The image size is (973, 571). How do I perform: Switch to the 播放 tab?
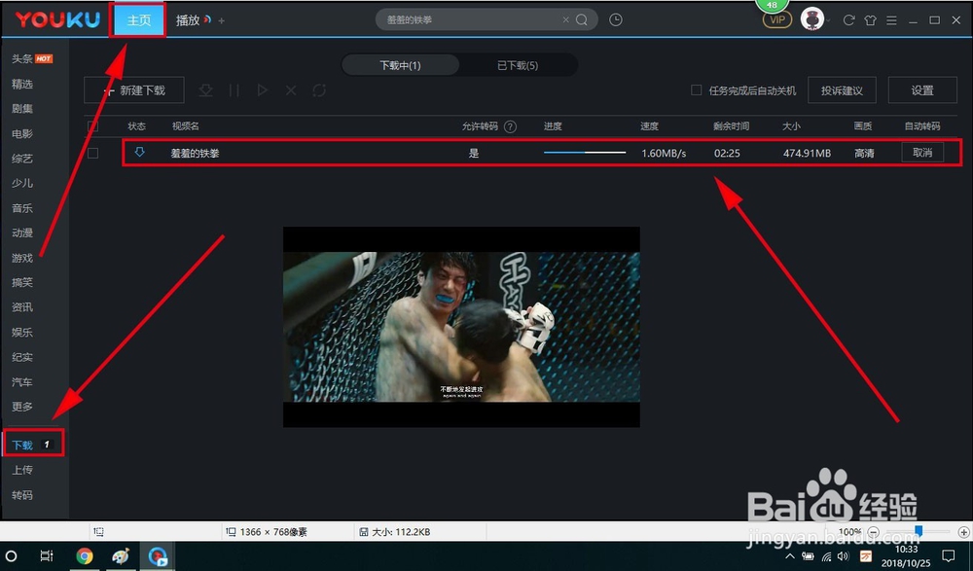188,20
